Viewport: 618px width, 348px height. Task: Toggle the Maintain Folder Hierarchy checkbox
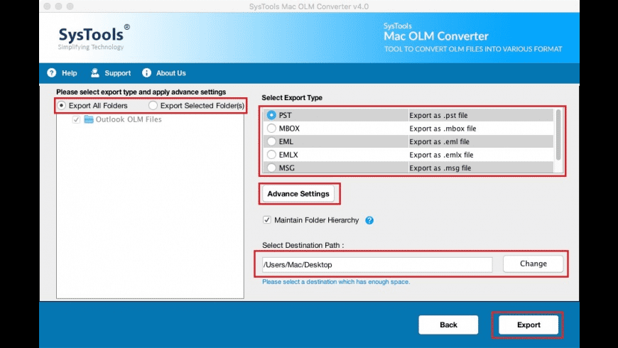point(267,220)
